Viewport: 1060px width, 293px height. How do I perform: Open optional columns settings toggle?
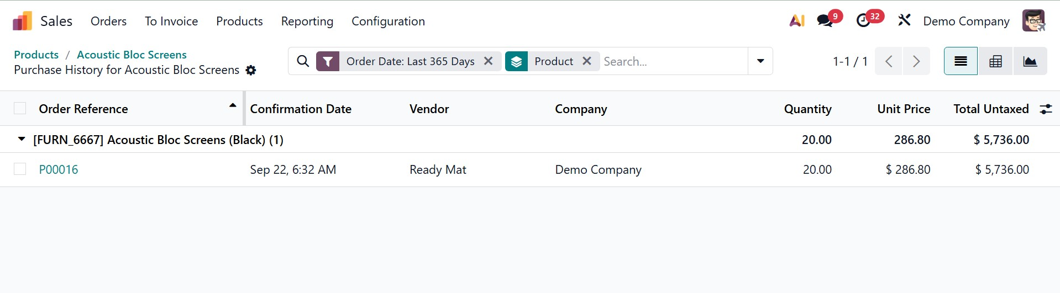click(x=1046, y=109)
